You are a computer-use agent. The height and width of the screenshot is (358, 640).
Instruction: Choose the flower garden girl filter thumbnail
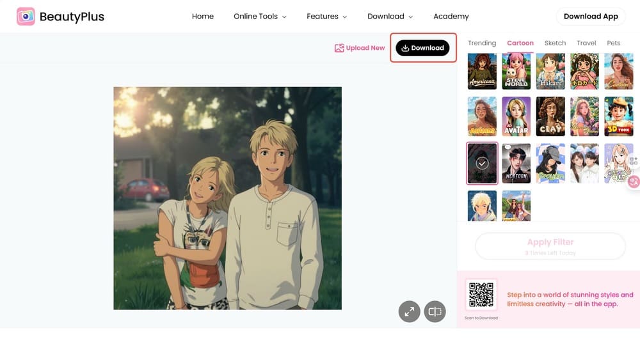[x=584, y=116]
